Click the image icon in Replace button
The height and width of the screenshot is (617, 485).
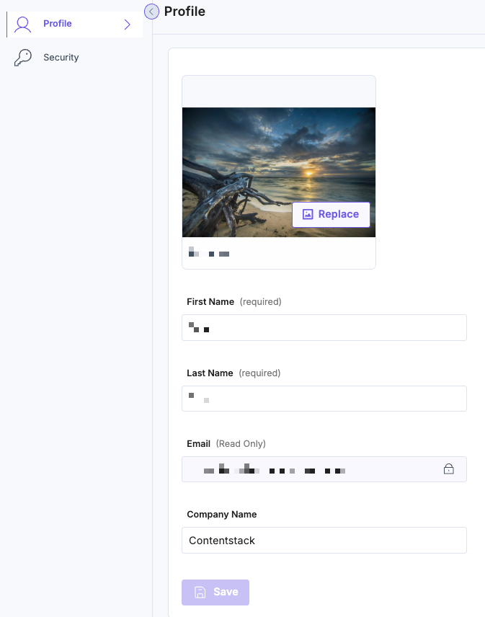pyautogui.click(x=308, y=214)
